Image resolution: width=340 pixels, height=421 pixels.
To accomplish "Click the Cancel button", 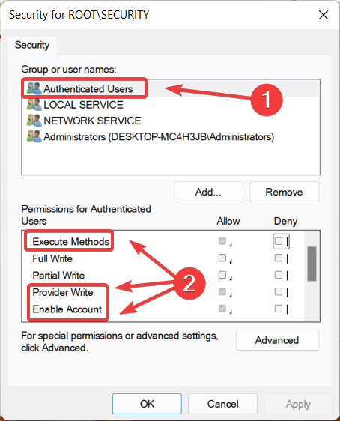I will [x=222, y=404].
